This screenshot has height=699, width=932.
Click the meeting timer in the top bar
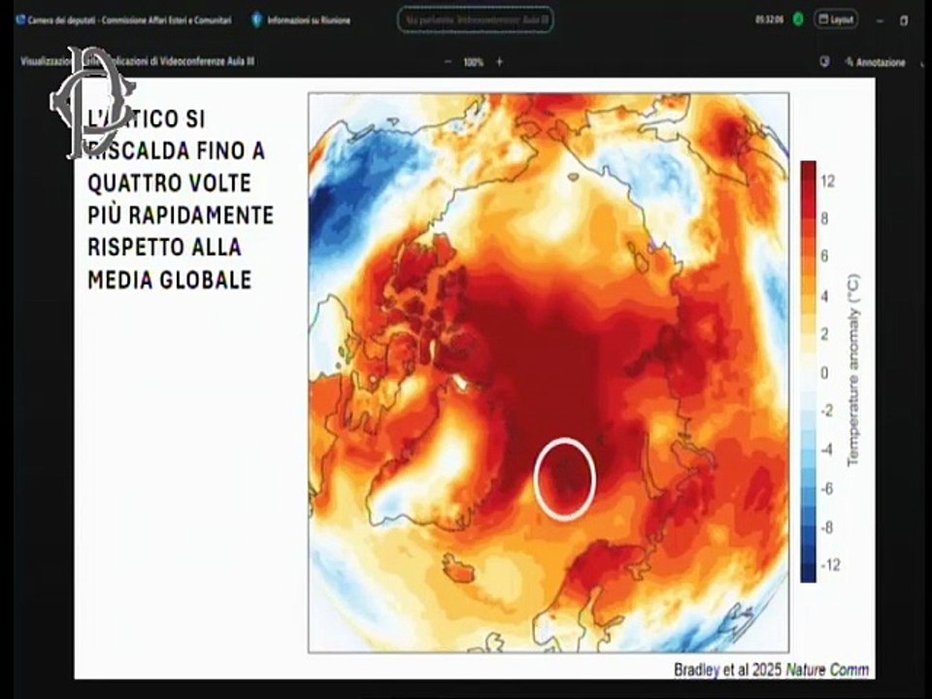770,19
